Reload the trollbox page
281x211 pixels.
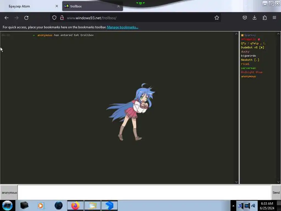coord(26,18)
